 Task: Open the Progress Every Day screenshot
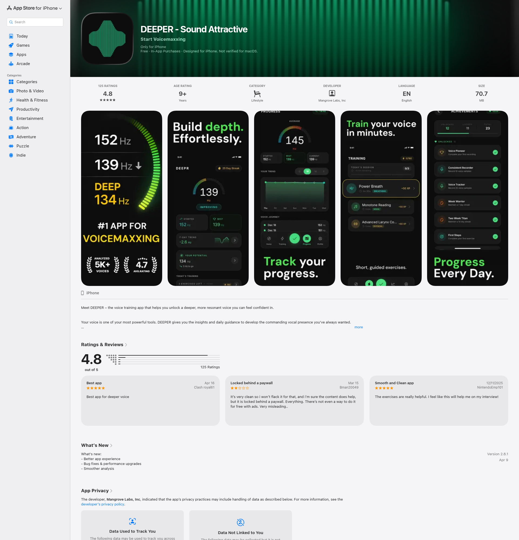point(467,198)
